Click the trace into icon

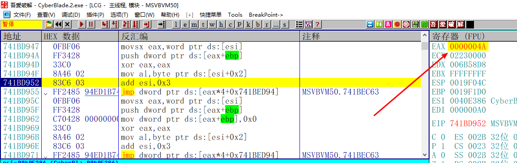click(126, 24)
